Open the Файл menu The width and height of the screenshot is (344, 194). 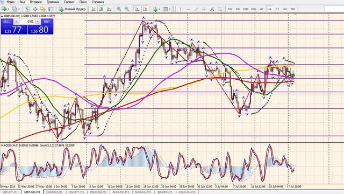(10, 2)
